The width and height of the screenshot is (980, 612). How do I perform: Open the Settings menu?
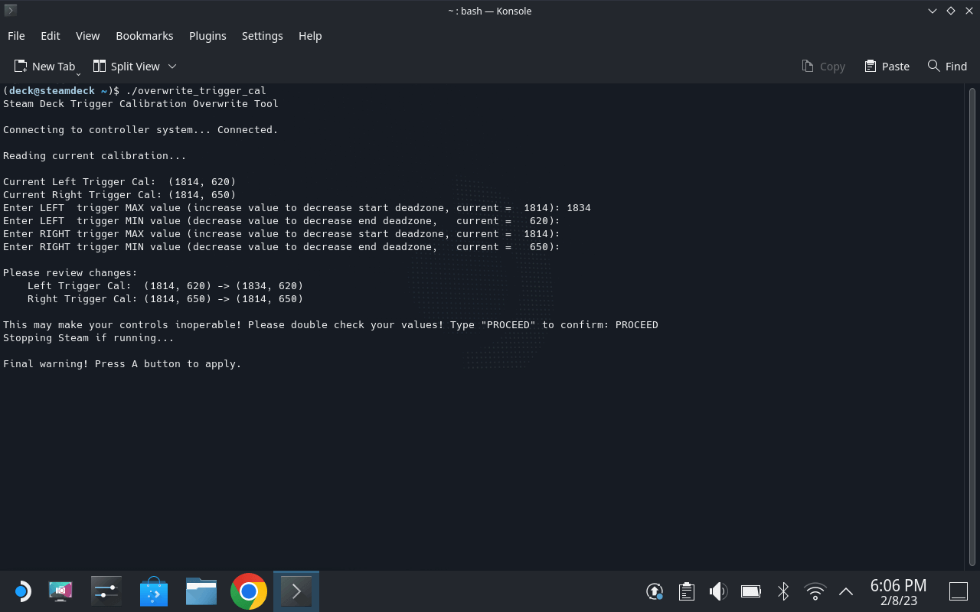(263, 36)
